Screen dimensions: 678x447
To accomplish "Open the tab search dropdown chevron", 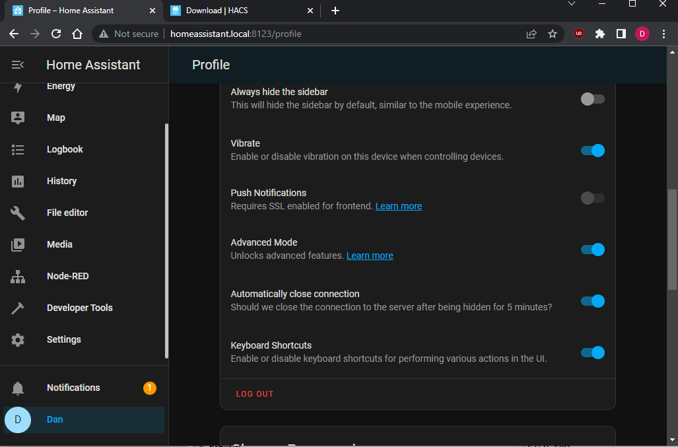I will 571,4.
